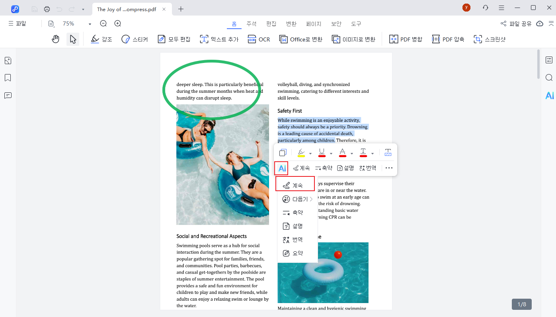This screenshot has height=317, width=556.
Task: Select the Hand pan tool
Action: click(56, 39)
